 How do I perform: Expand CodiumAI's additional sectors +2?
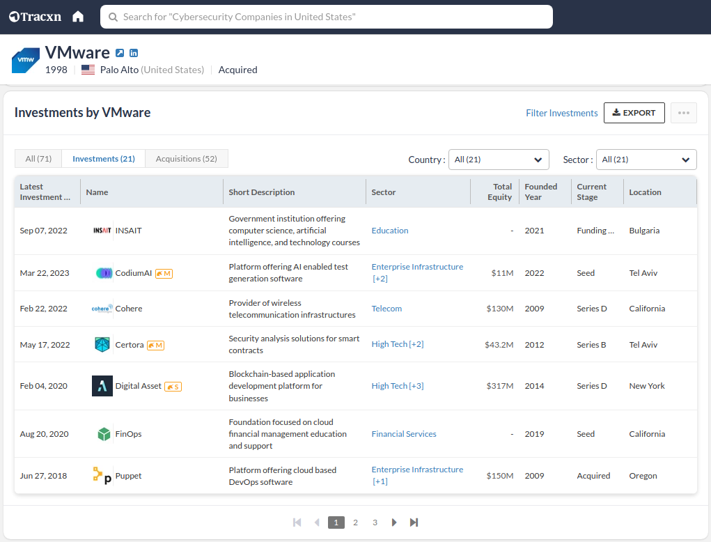(380, 279)
